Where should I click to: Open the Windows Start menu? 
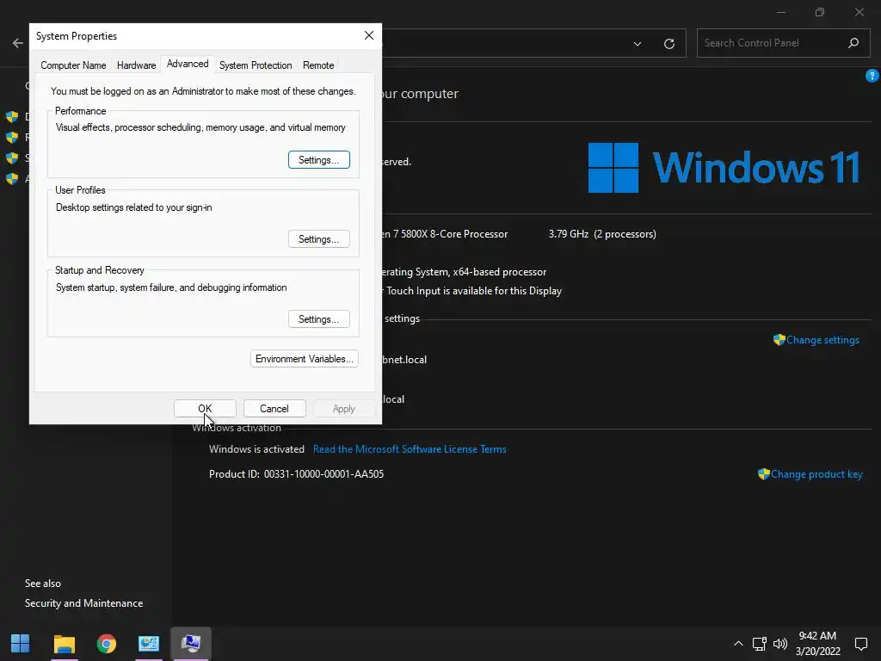point(21,643)
